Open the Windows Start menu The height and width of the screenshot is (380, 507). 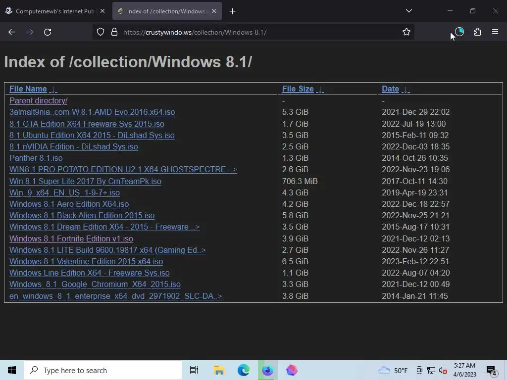click(12, 370)
